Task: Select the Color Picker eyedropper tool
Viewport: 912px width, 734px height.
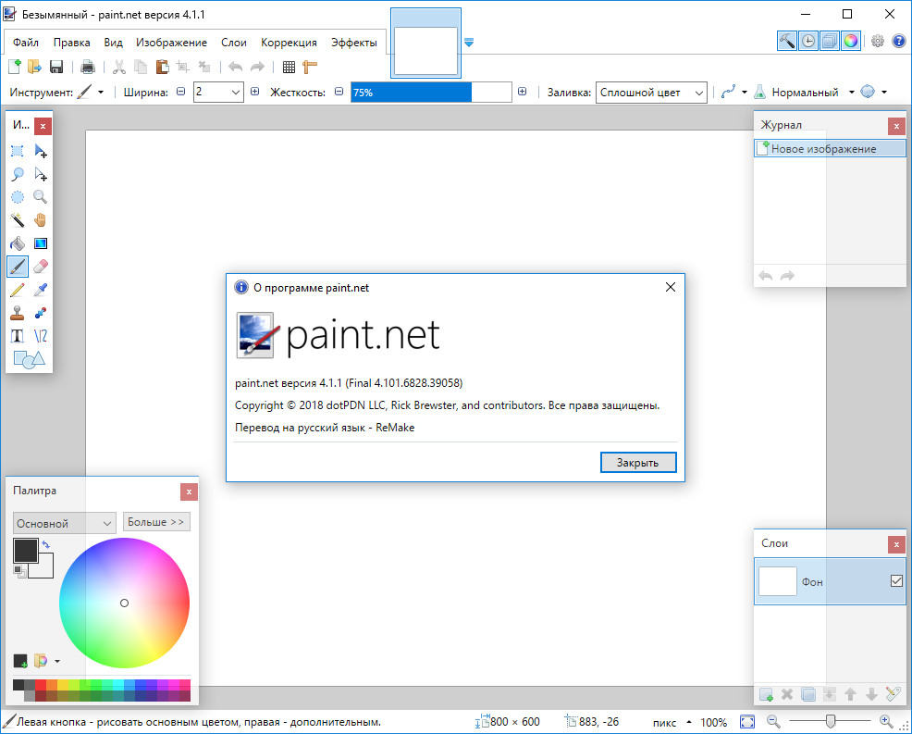Action: (40, 290)
